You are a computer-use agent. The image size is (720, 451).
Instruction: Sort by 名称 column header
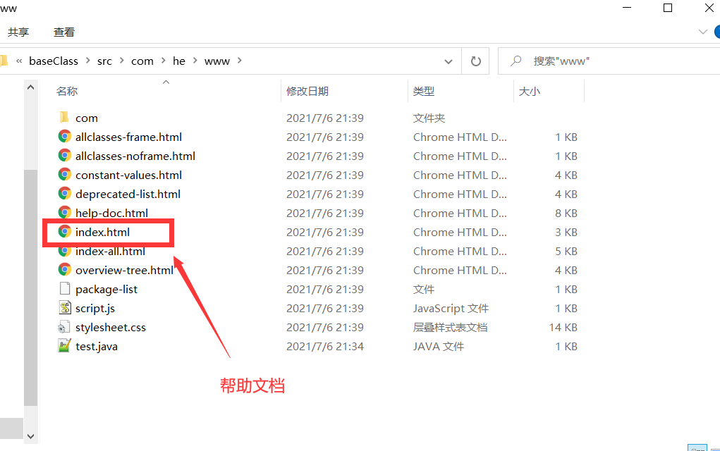point(67,92)
